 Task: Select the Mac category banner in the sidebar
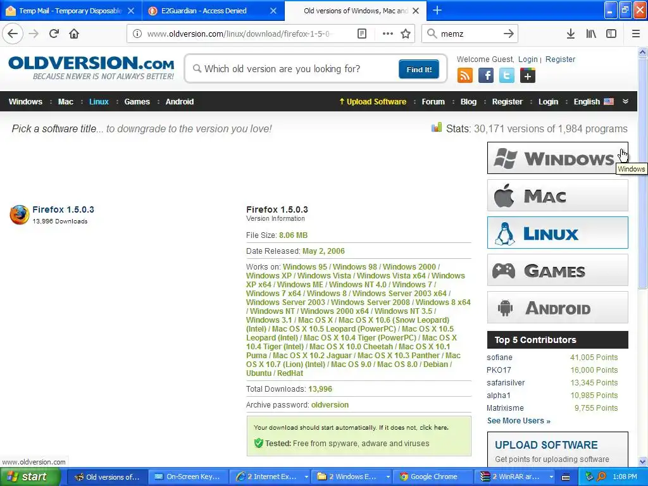point(558,196)
